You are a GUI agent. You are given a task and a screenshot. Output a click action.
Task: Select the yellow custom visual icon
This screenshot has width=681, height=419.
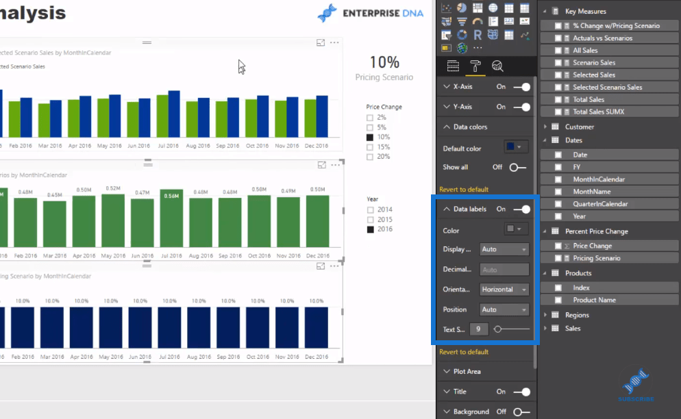click(446, 48)
